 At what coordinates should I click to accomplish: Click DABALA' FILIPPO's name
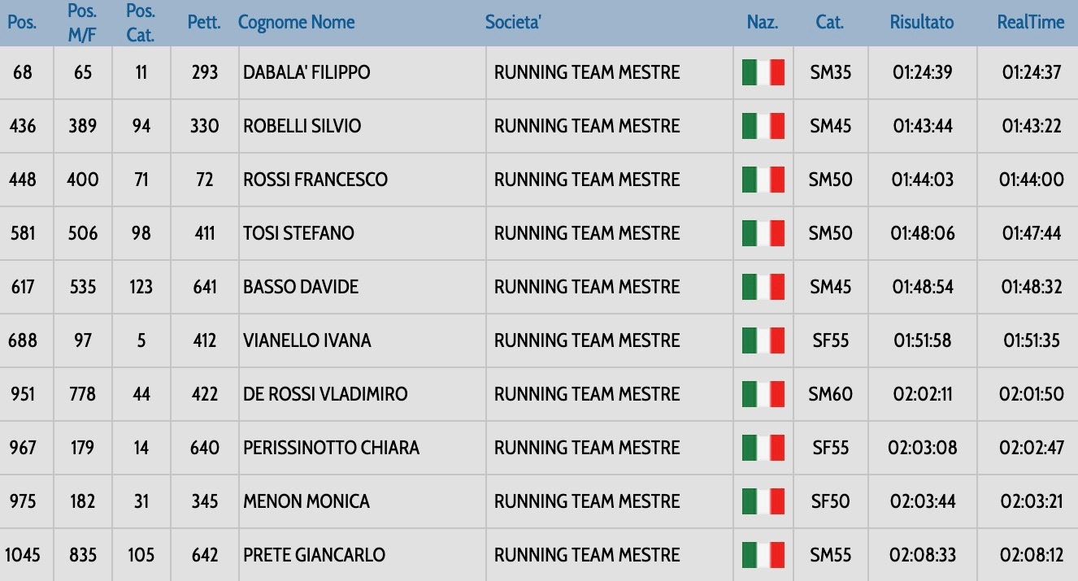(x=306, y=72)
